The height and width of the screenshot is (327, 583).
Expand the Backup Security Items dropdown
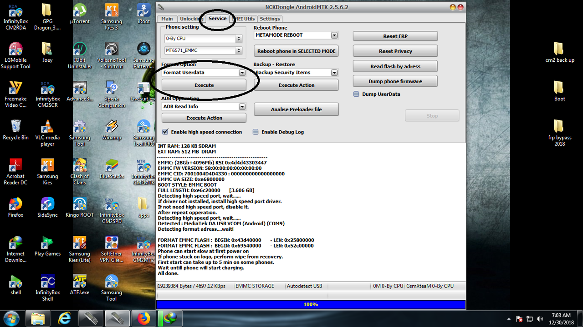[x=334, y=73]
